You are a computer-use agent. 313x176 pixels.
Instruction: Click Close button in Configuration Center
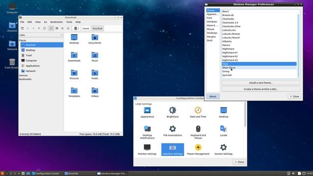(x=239, y=162)
